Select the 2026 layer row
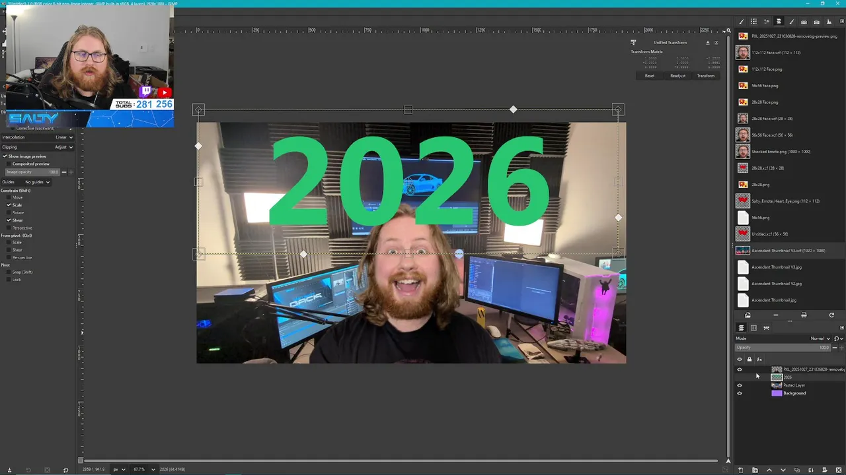Screen dimensions: 846x475 (790, 377)
